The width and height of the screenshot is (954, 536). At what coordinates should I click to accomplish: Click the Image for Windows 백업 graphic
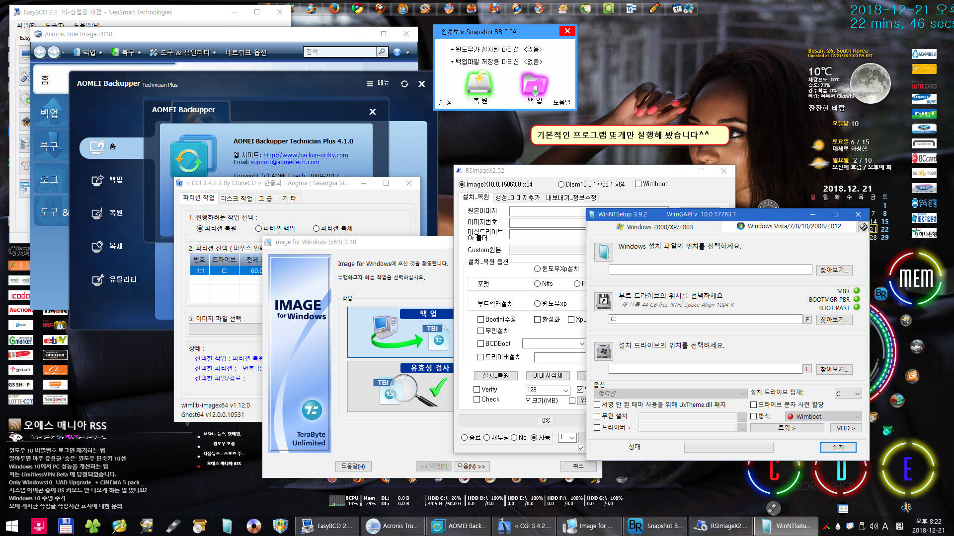click(400, 333)
